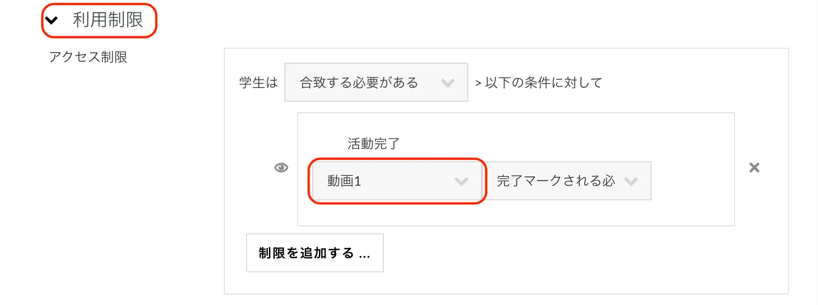This screenshot has height=305, width=818.
Task: Click the 以下の条件に対して text
Action: point(544,83)
